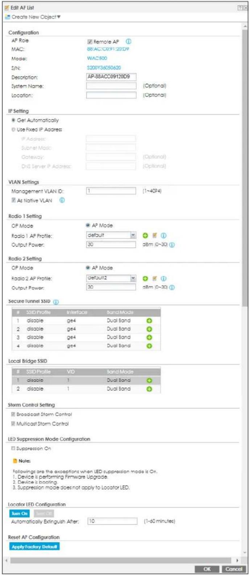Click the Apply Factory Default button

[x=34, y=547]
